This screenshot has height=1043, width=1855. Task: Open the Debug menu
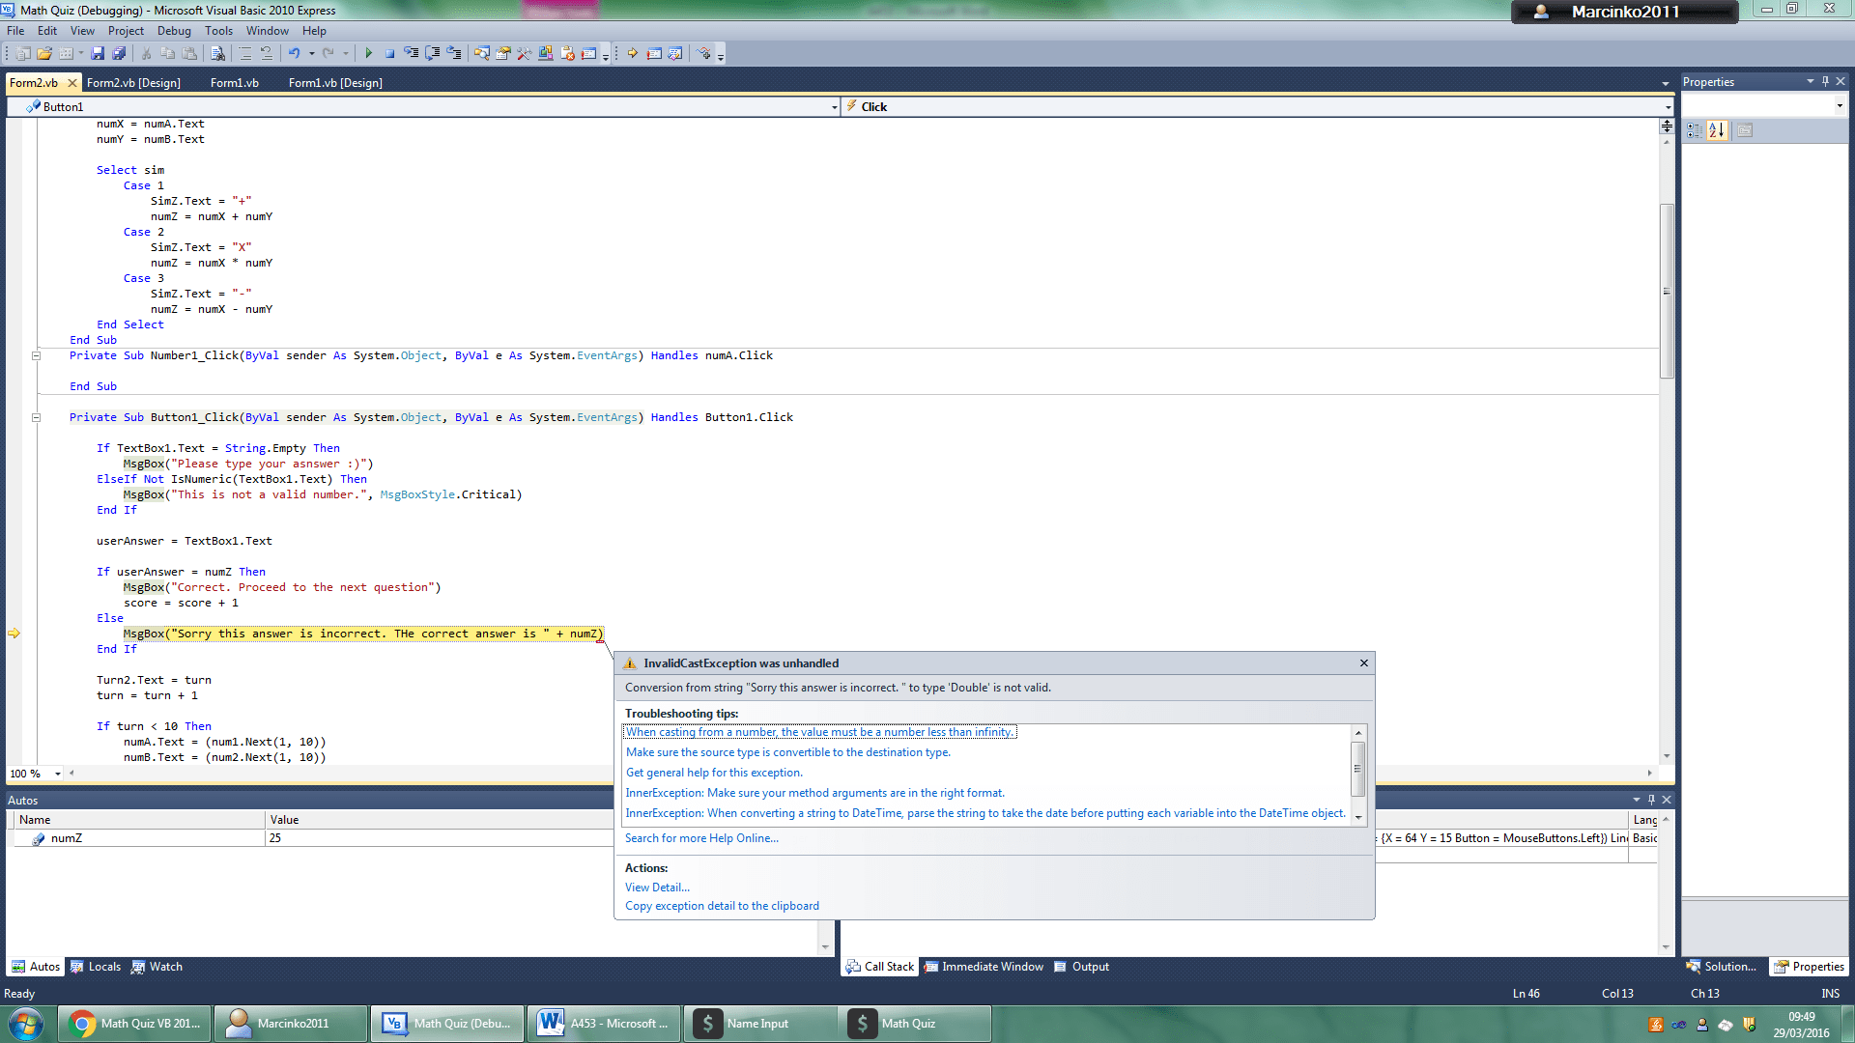(x=174, y=31)
